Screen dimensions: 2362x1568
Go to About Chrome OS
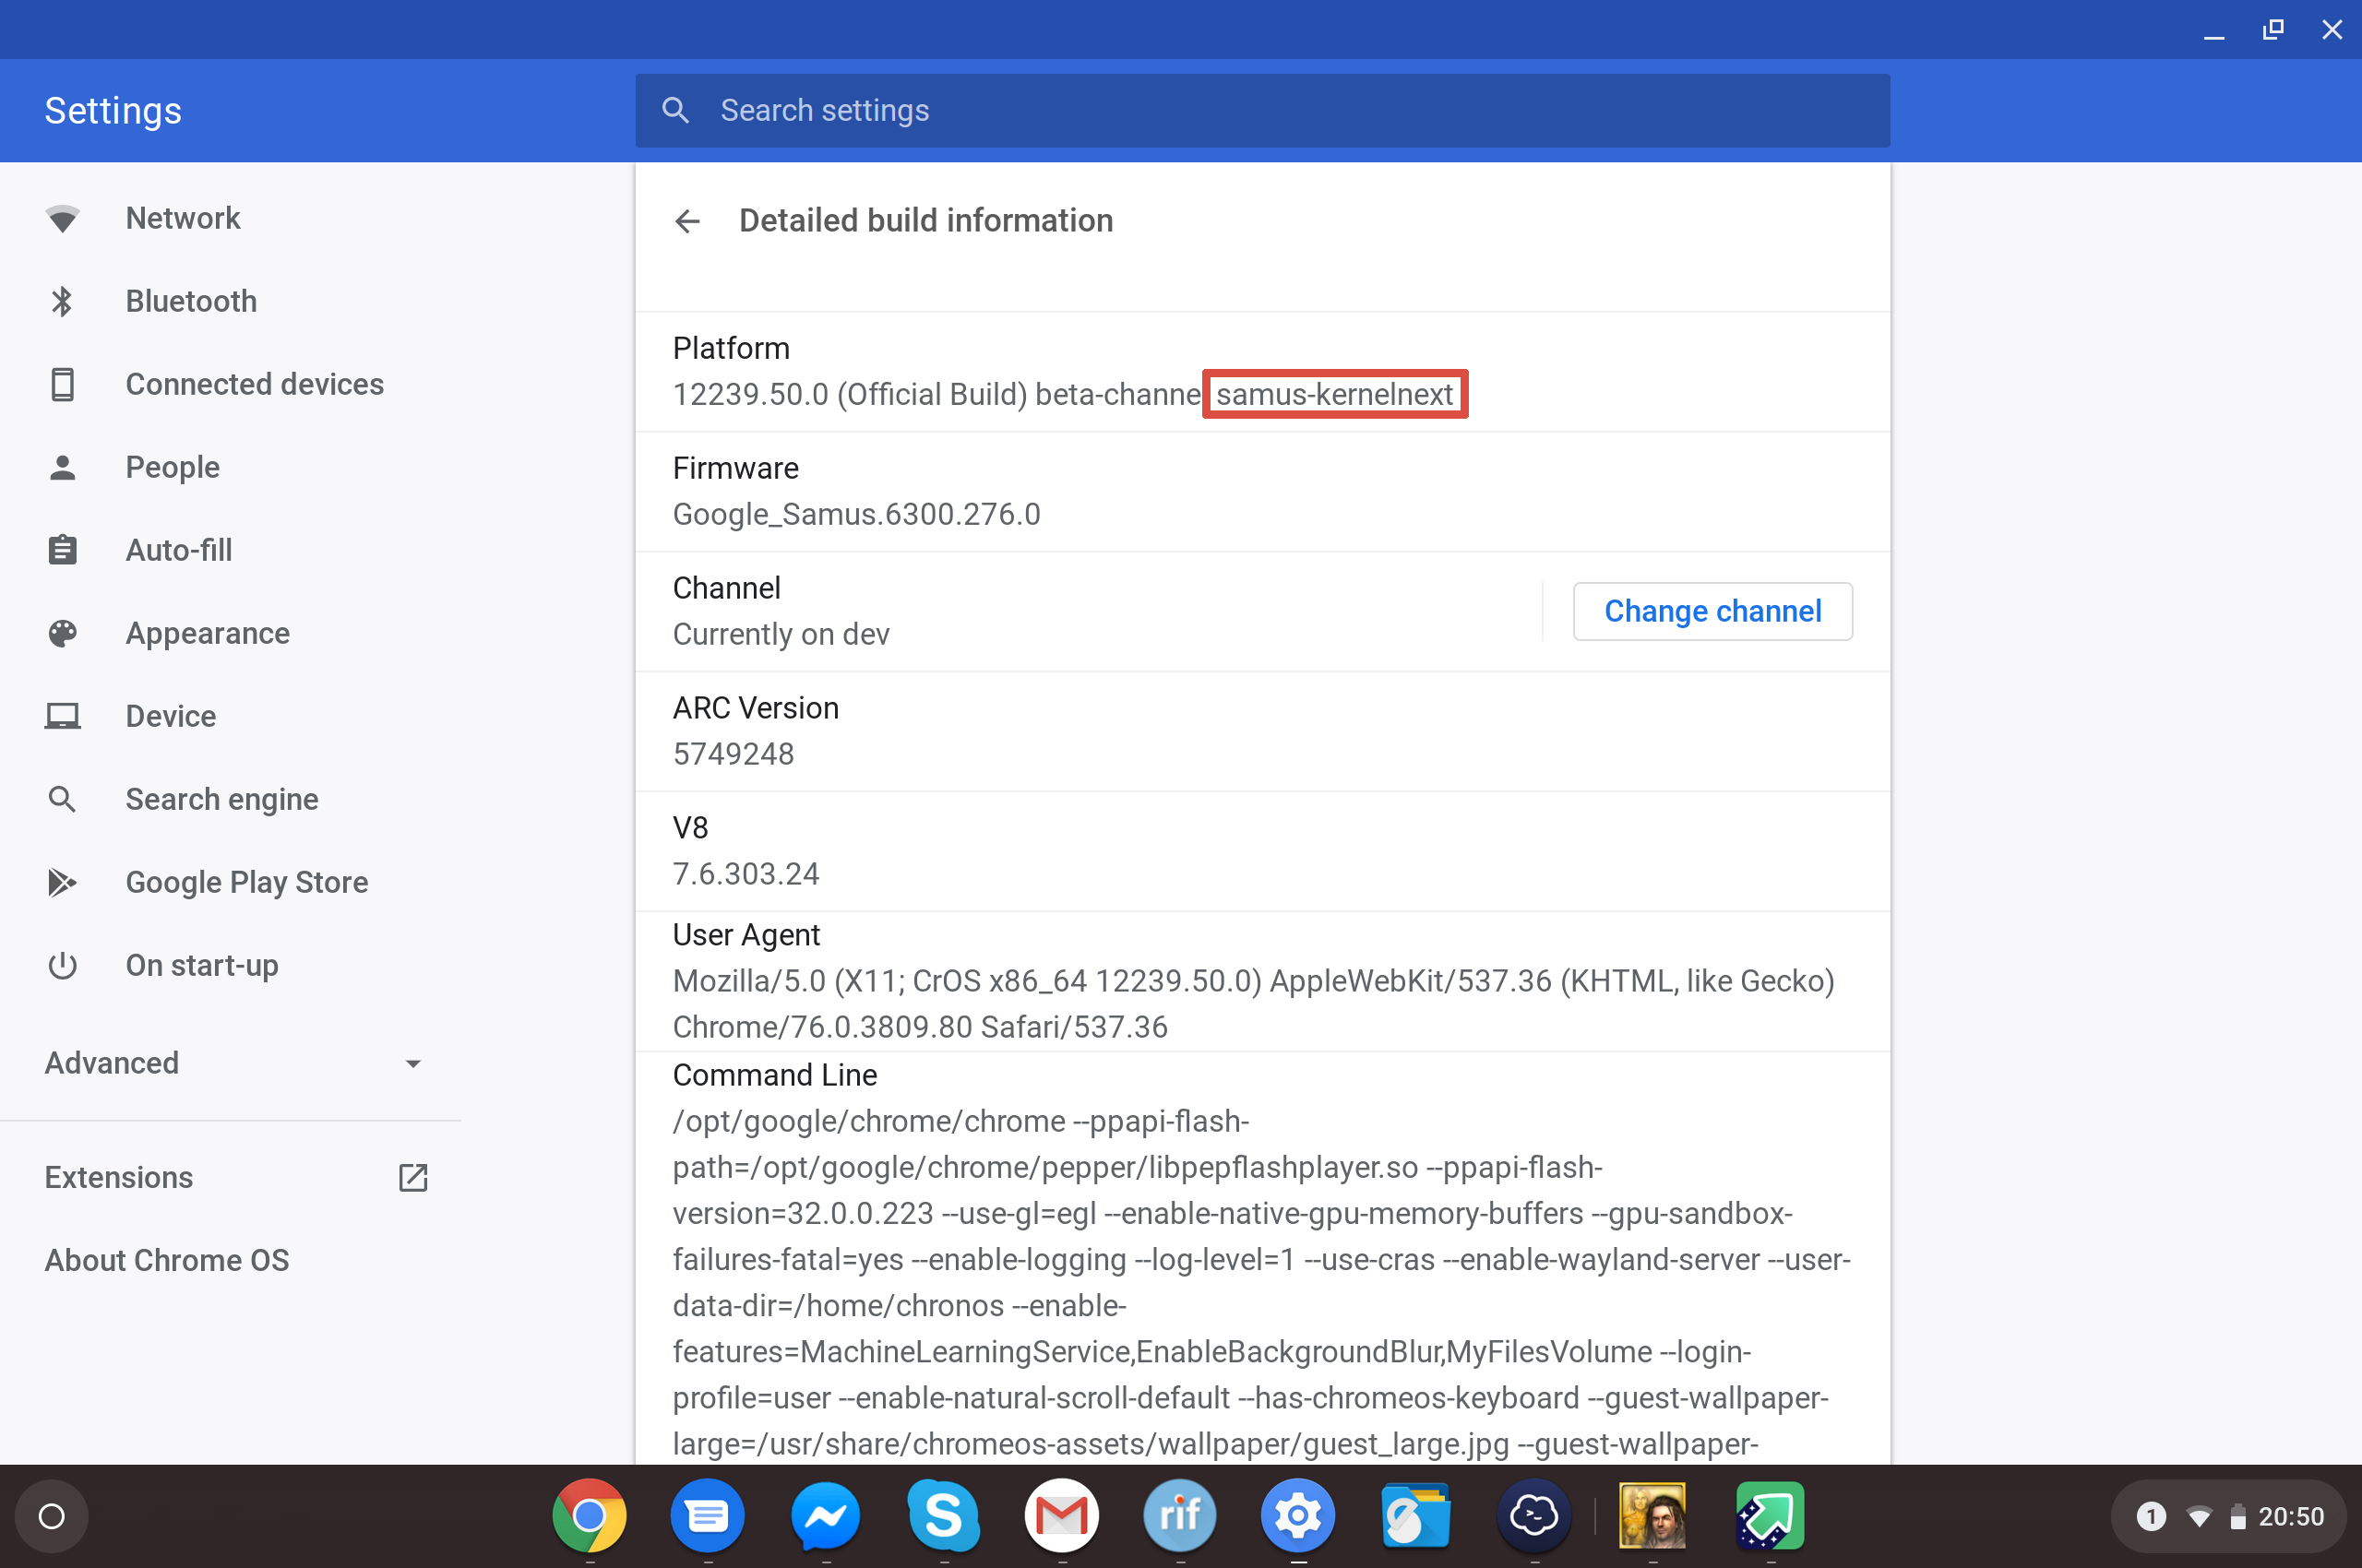167,1260
